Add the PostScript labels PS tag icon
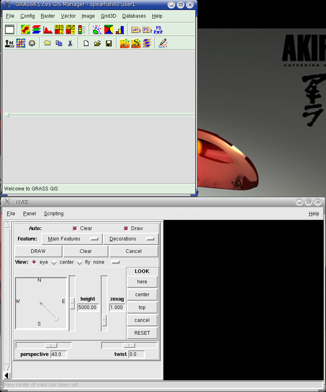Viewport: 326px width, 392px height. (147, 30)
